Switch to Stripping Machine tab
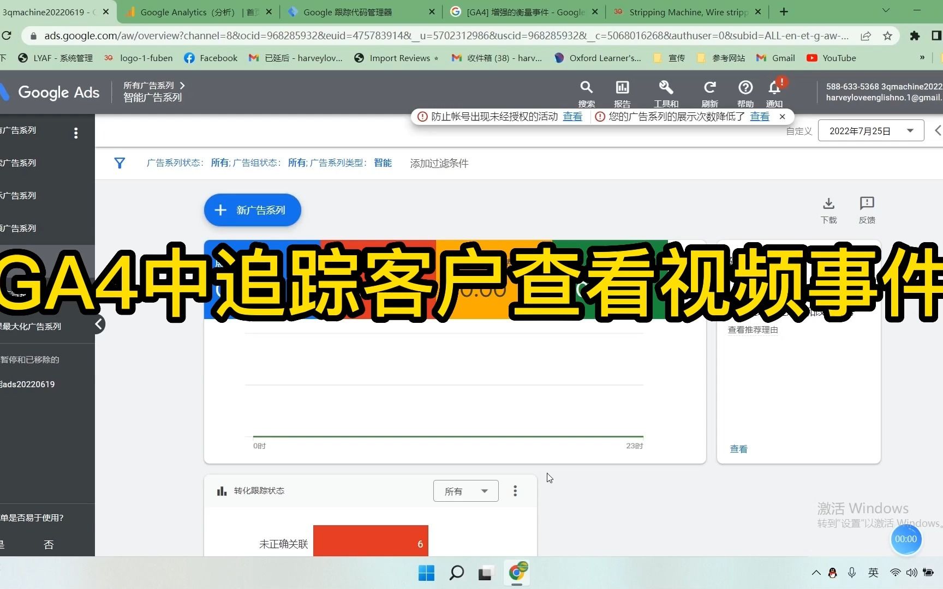The width and height of the screenshot is (943, 589). click(688, 11)
